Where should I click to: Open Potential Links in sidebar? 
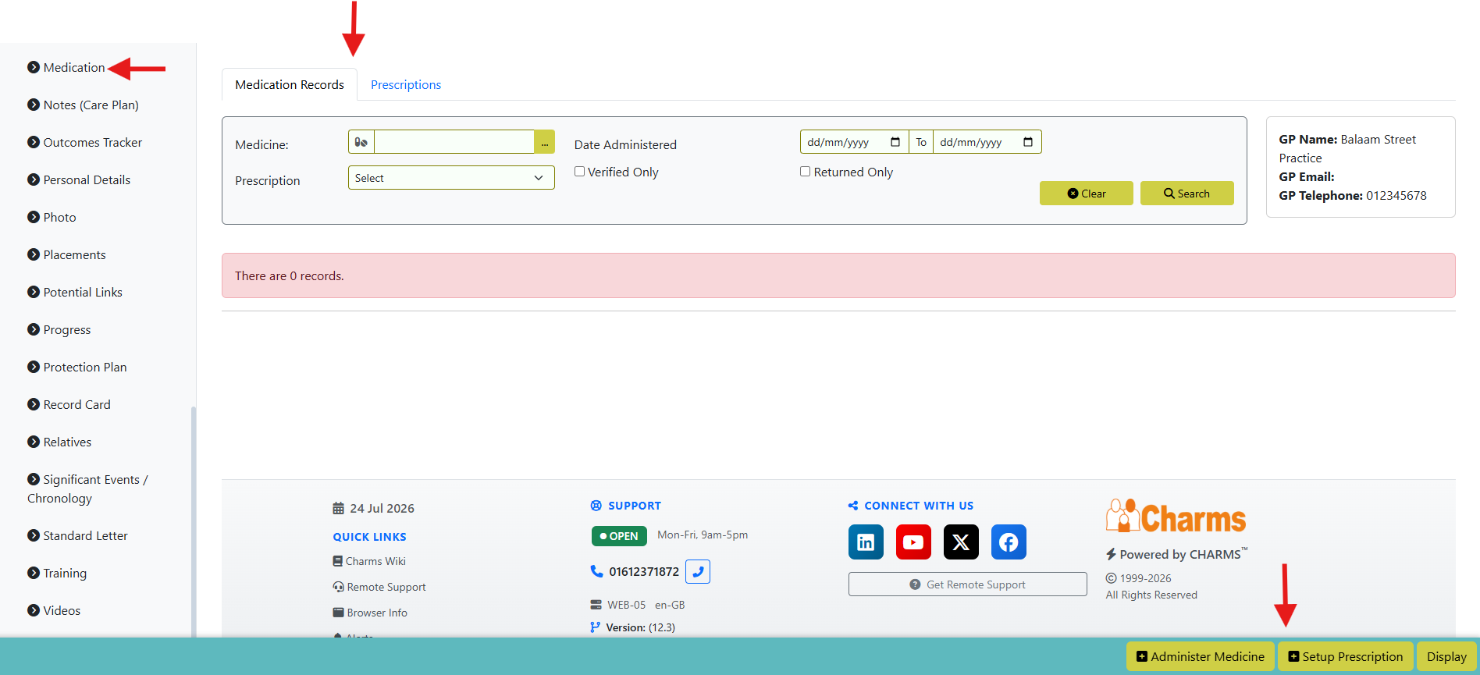[x=83, y=292]
